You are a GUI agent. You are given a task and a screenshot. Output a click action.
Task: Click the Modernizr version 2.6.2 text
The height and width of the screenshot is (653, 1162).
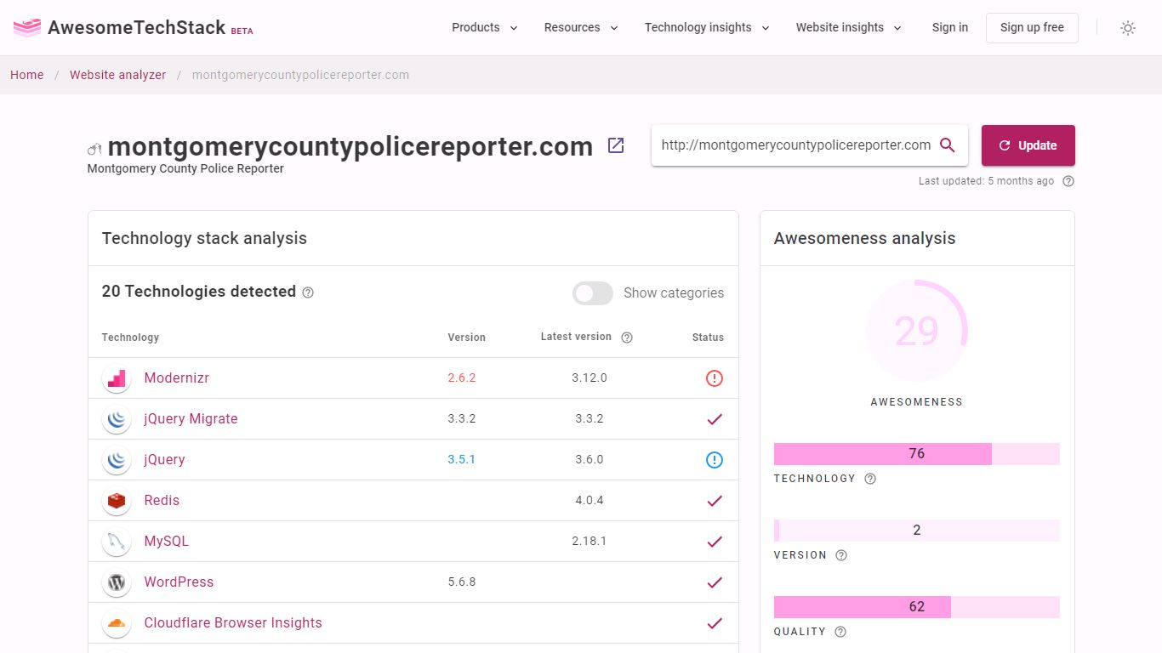(462, 378)
